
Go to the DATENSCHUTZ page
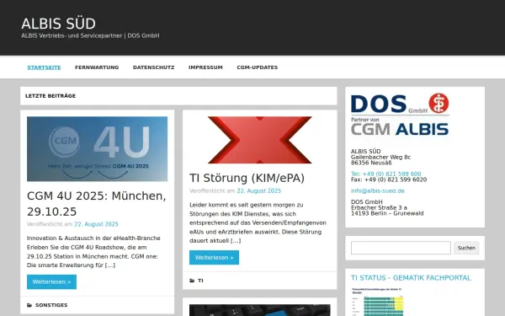154,67
